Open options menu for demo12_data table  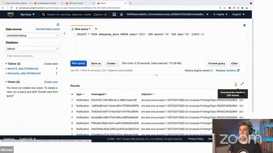57,68
